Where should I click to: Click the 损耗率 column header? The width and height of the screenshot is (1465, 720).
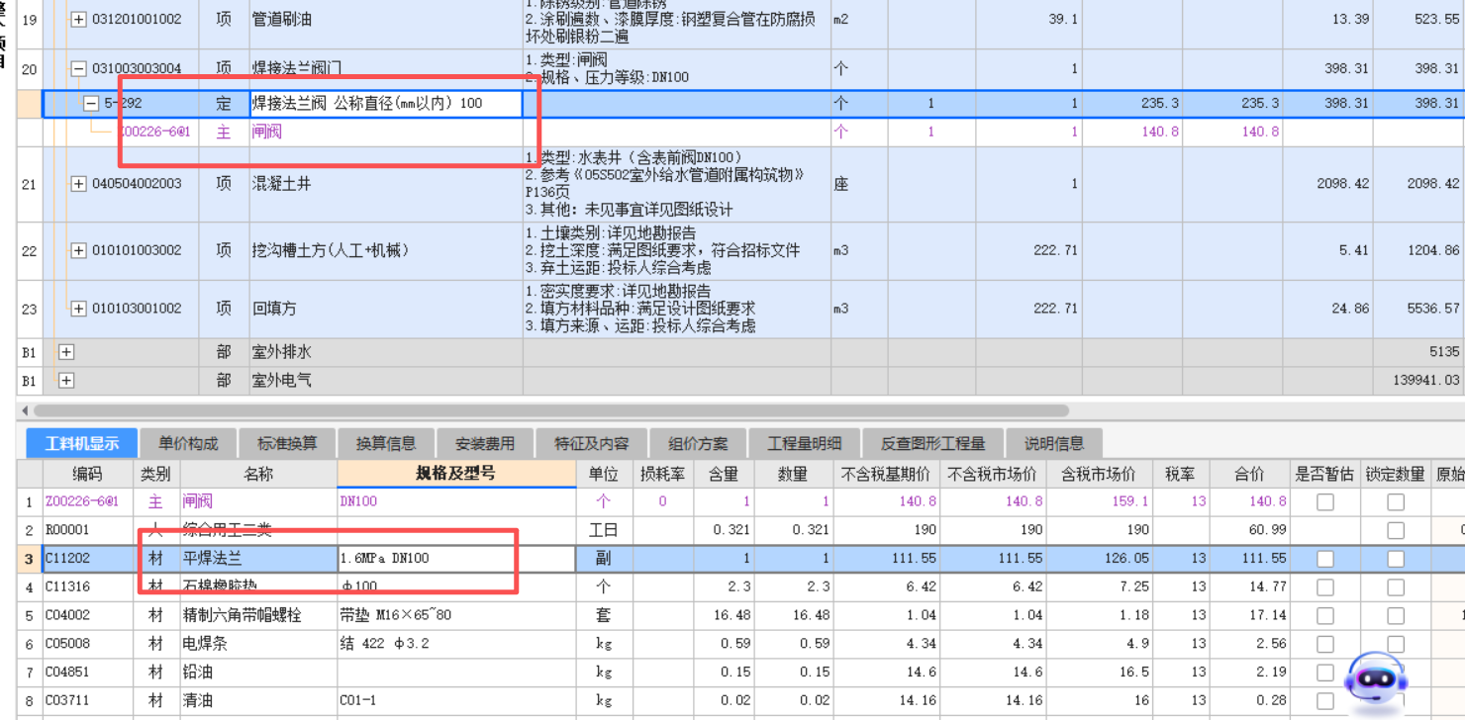point(663,475)
